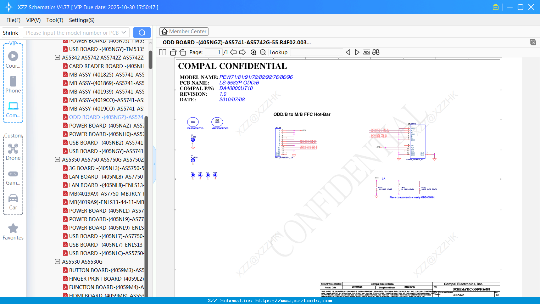540x304 pixels.
Task: Go to the next page with right arrow
Action: [243, 52]
